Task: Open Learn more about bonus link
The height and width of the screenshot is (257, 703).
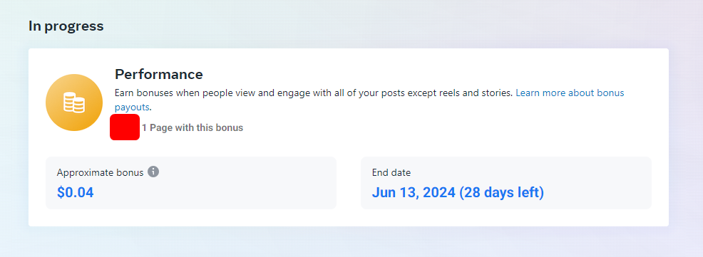Action: click(570, 93)
